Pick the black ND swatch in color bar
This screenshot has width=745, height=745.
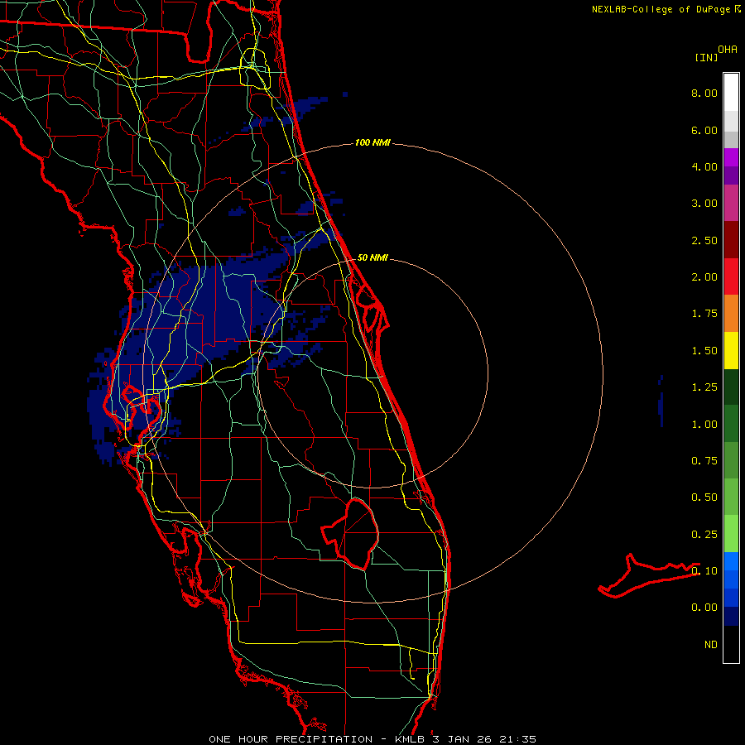731,644
